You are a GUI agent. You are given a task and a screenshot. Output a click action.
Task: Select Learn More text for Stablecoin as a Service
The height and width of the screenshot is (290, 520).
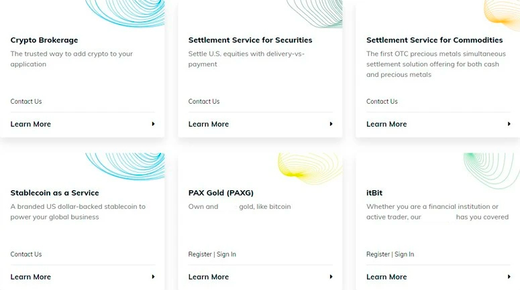click(31, 277)
